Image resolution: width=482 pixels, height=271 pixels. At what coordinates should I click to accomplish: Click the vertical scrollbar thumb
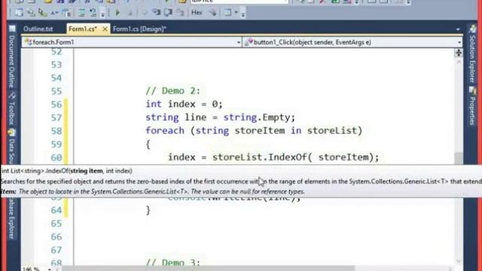[x=459, y=158]
